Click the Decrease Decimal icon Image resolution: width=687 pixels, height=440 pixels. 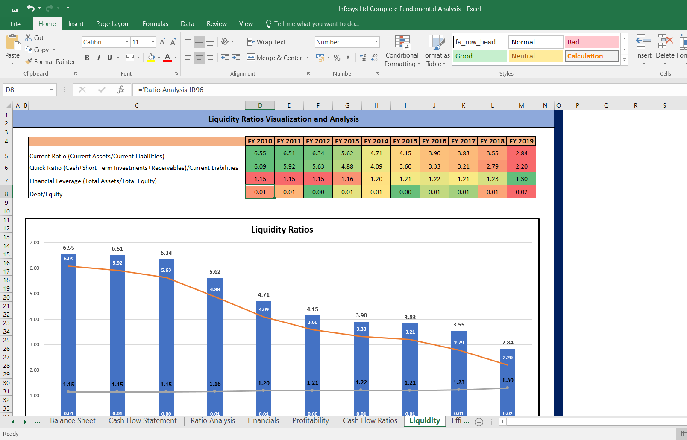pyautogui.click(x=374, y=58)
